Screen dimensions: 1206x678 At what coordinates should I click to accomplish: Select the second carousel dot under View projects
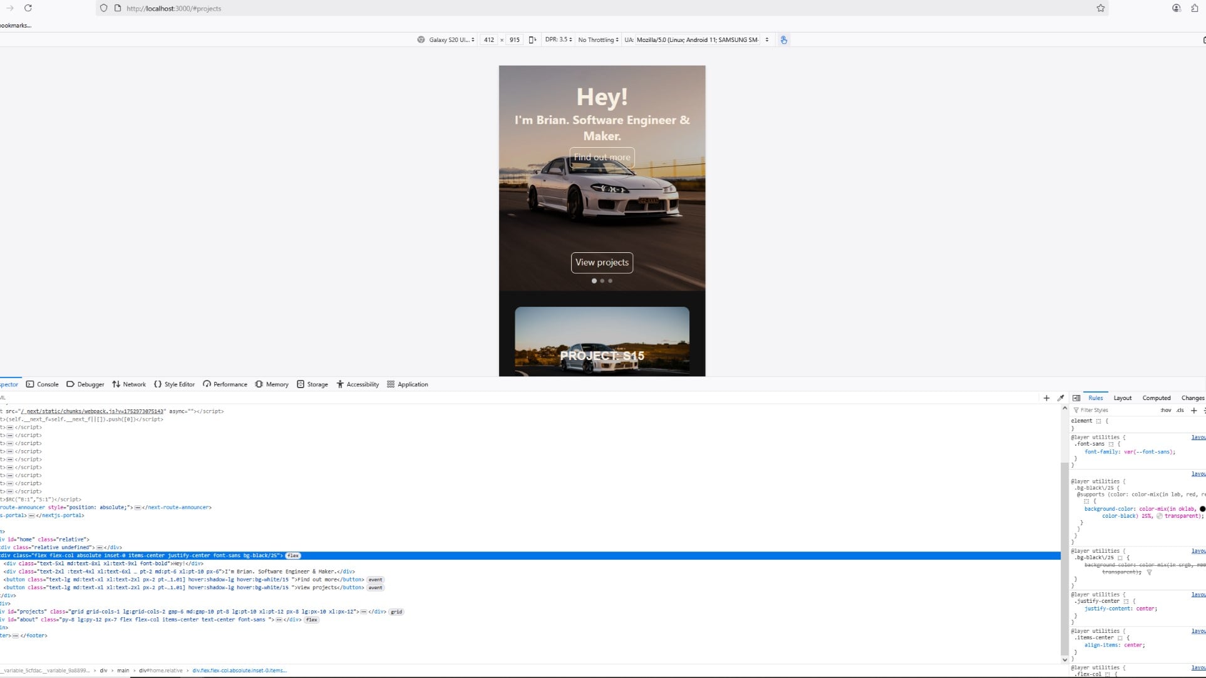602,281
